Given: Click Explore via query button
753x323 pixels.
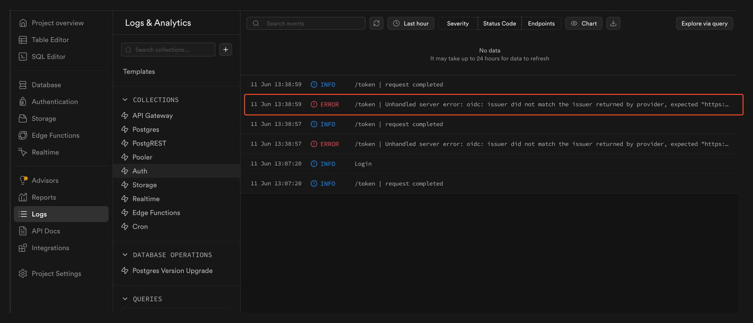Looking at the screenshot, I should (704, 23).
